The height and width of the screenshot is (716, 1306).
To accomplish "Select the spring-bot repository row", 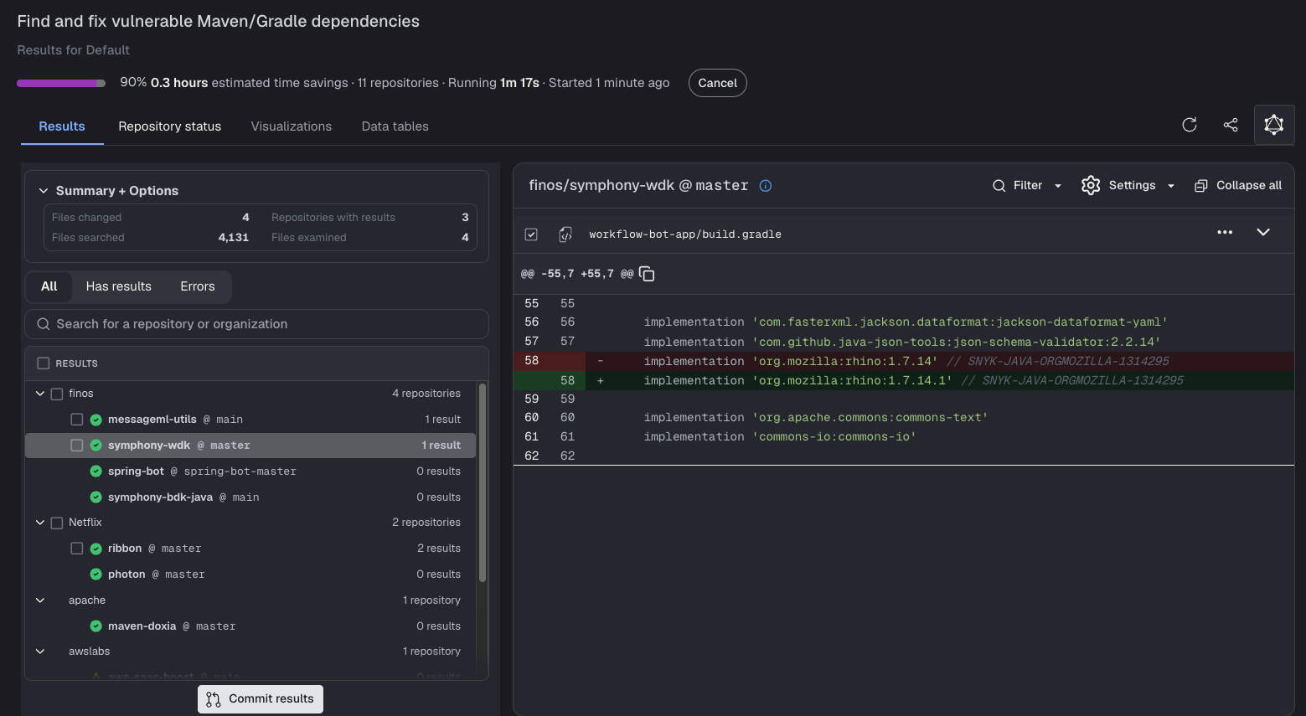I will click(250, 471).
